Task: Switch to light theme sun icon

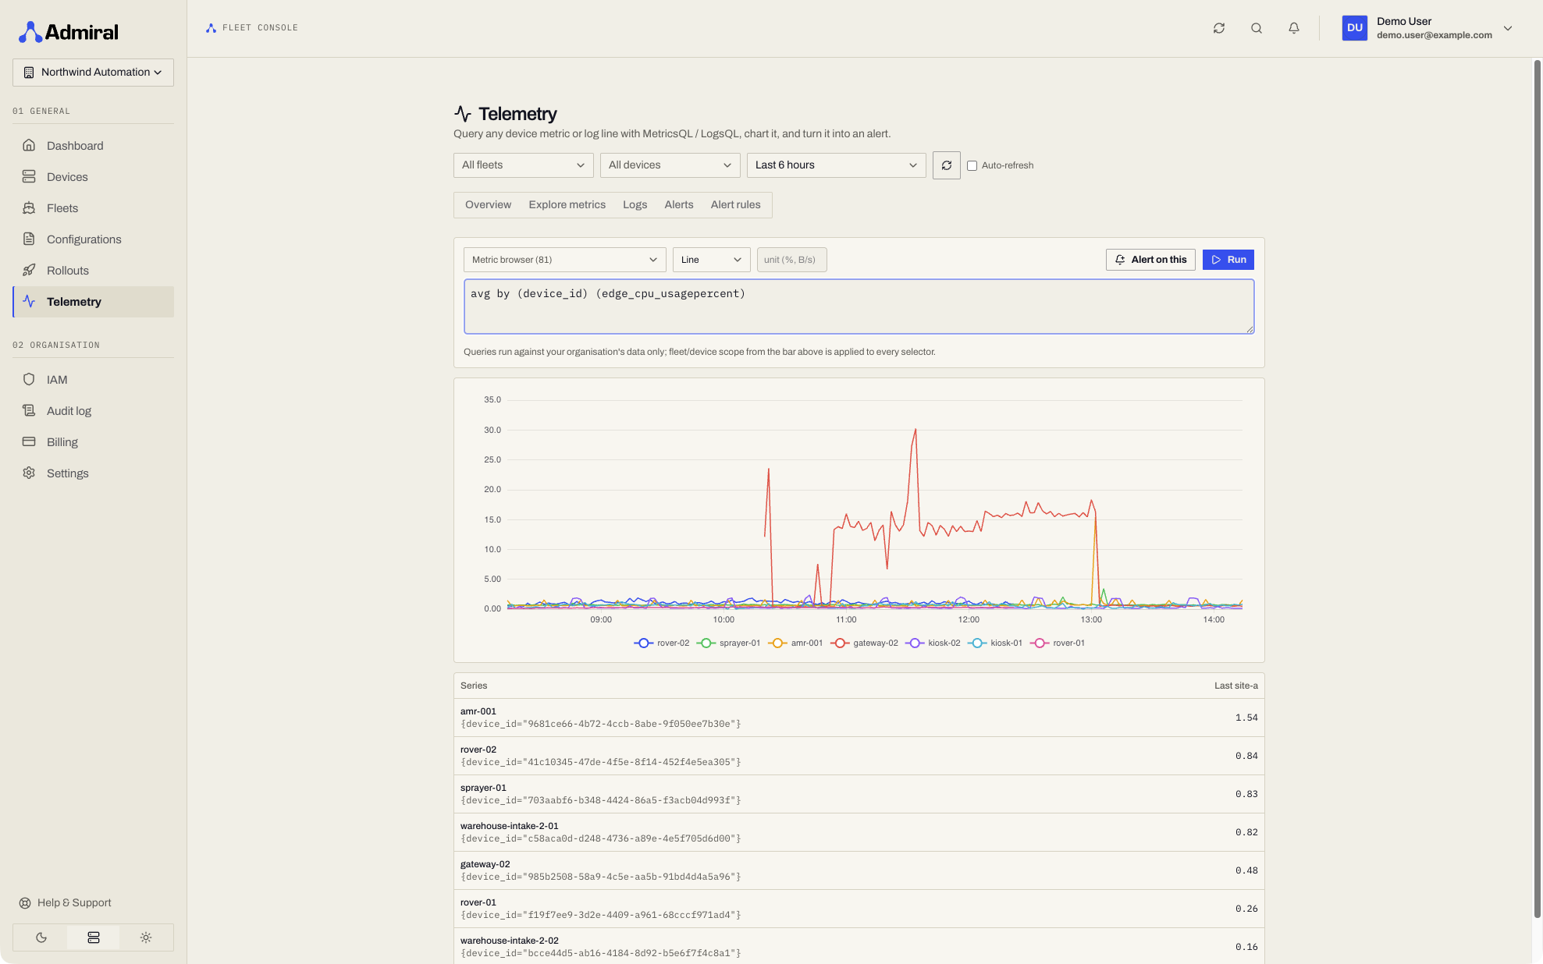Action: pos(146,937)
